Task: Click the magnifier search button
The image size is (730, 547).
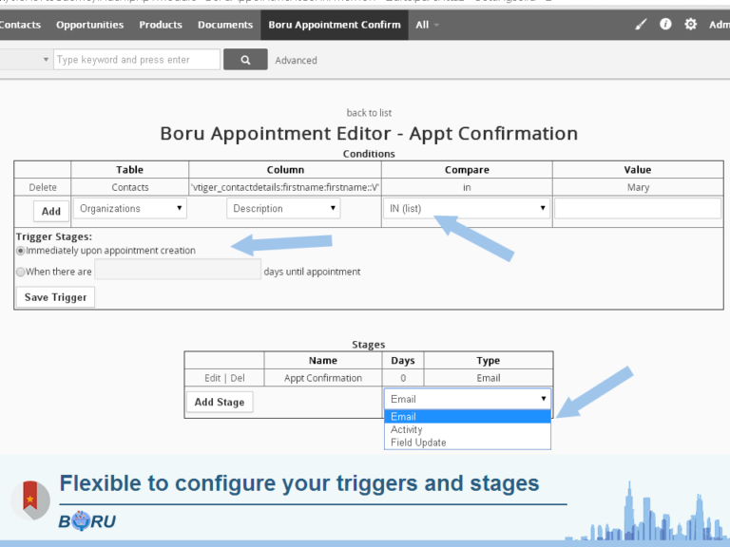Action: point(245,60)
